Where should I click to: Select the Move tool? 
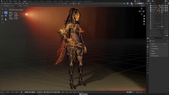(2, 13)
